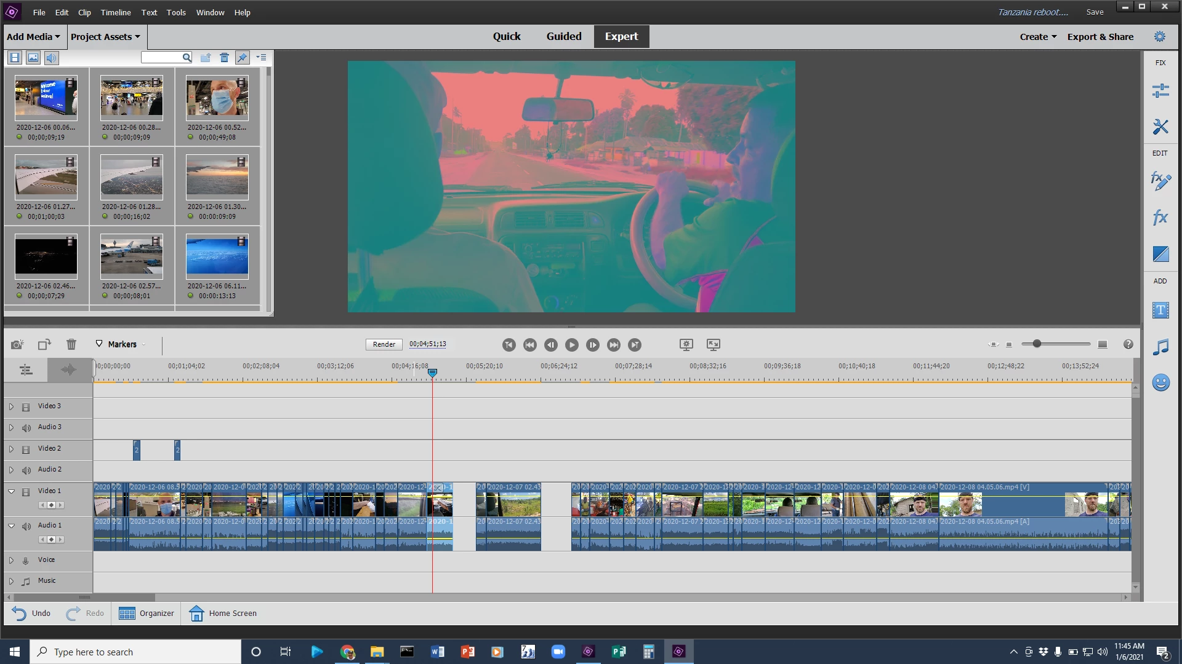Toggle audio files filter in Project Assets
This screenshot has width=1182, height=664.
[x=51, y=58]
